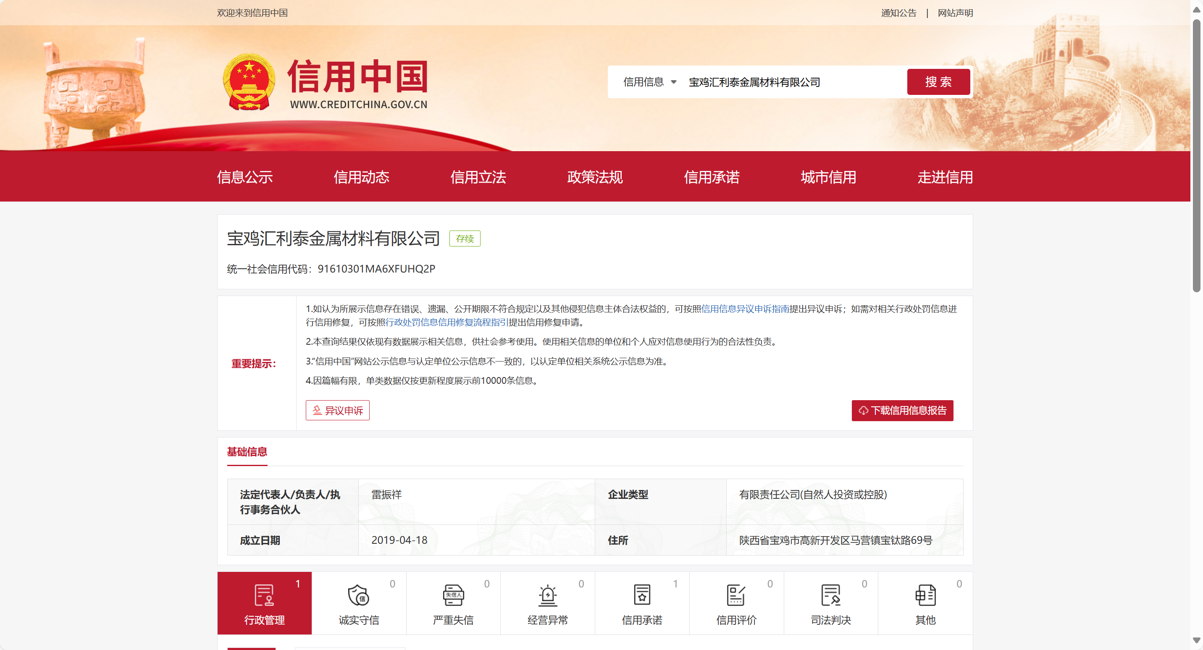The width and height of the screenshot is (1203, 650).
Task: Expand the 信用信息 search type dropdown
Action: pos(650,82)
